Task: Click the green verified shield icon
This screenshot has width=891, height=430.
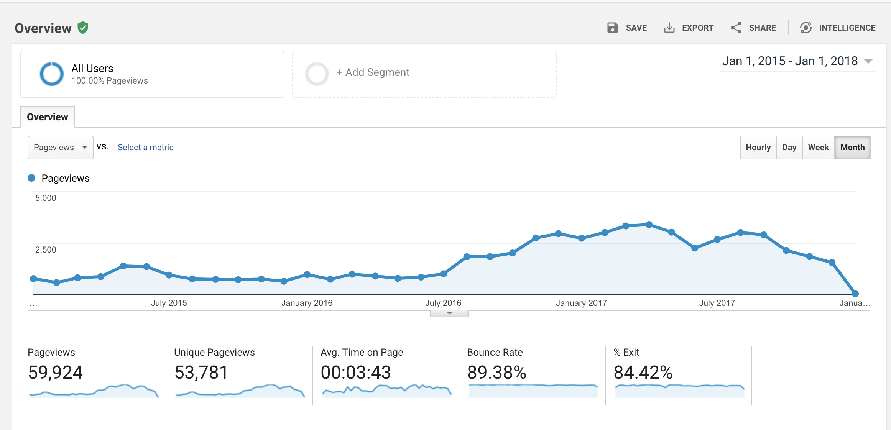Action: point(83,28)
